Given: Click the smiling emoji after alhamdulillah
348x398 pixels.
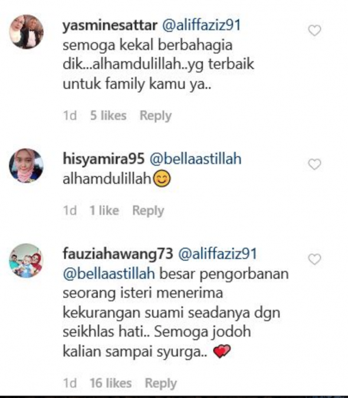Looking at the screenshot, I should (x=162, y=178).
